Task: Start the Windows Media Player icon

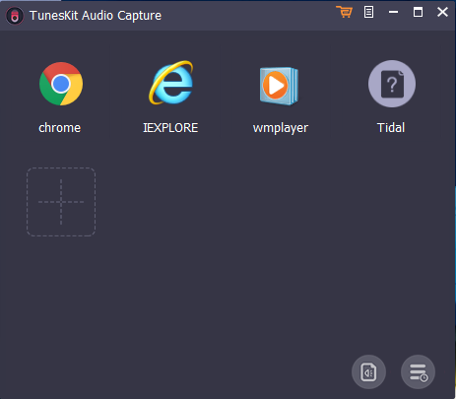Action: (x=279, y=86)
